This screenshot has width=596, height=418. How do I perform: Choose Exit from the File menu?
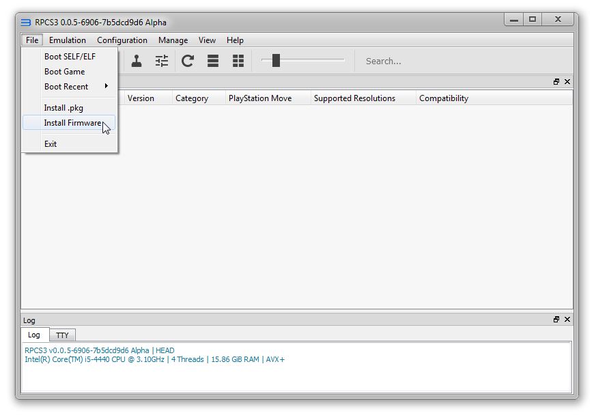[x=70, y=143]
